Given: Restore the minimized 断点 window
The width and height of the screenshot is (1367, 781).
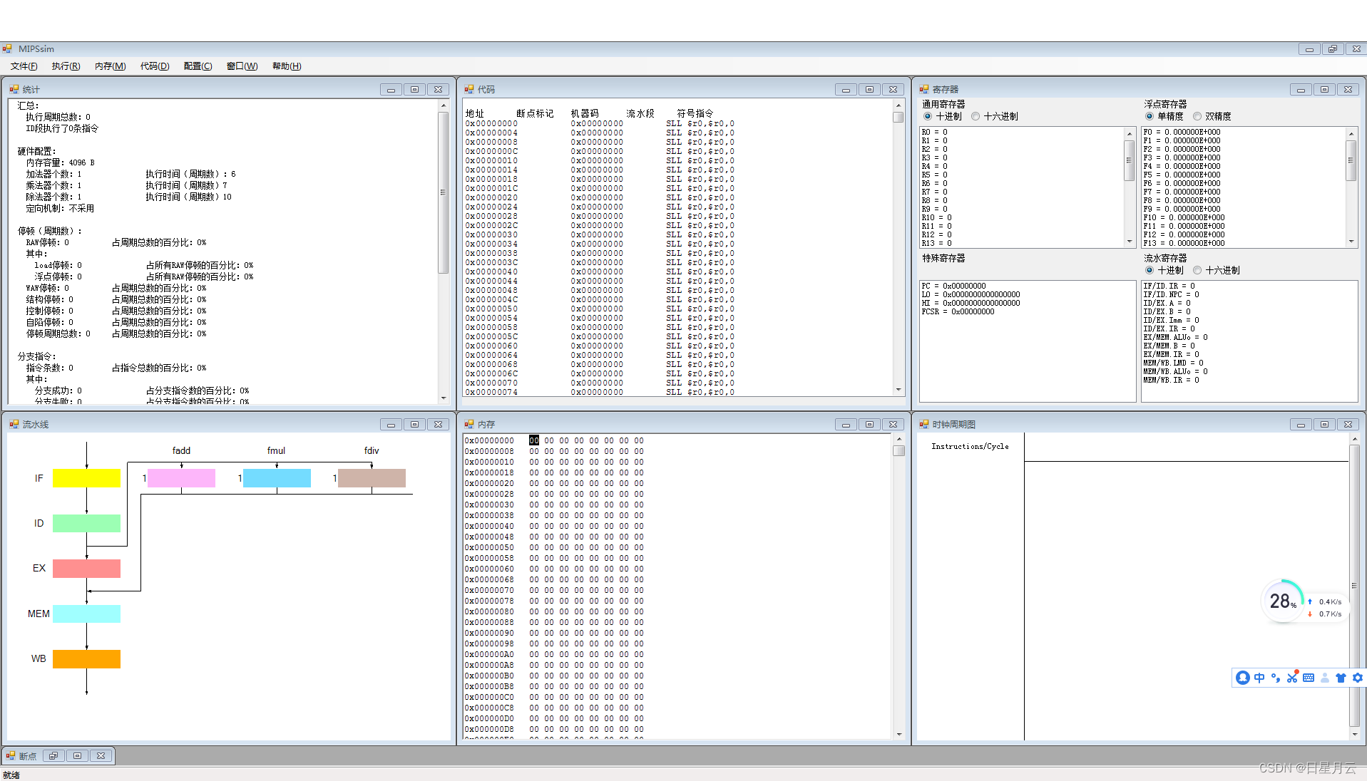Looking at the screenshot, I should [x=53, y=756].
